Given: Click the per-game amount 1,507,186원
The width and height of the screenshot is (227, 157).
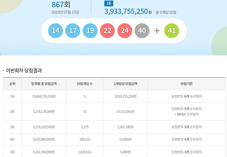Looking at the screenshot, I should tap(126, 127).
